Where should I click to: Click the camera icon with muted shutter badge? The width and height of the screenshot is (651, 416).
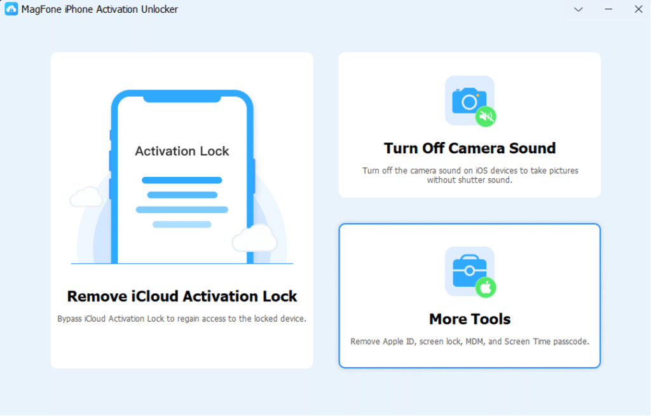click(x=469, y=101)
